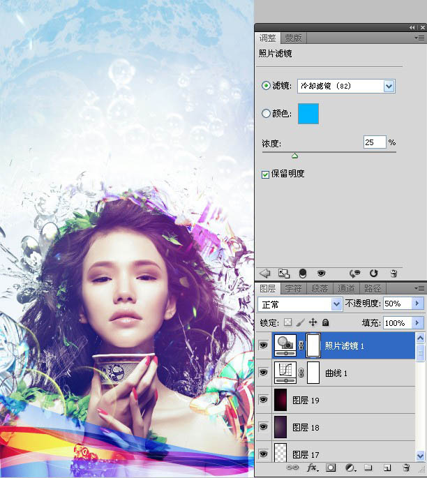The width and height of the screenshot is (427, 478).
Task: Hide 图层 17
Action: pos(263,454)
